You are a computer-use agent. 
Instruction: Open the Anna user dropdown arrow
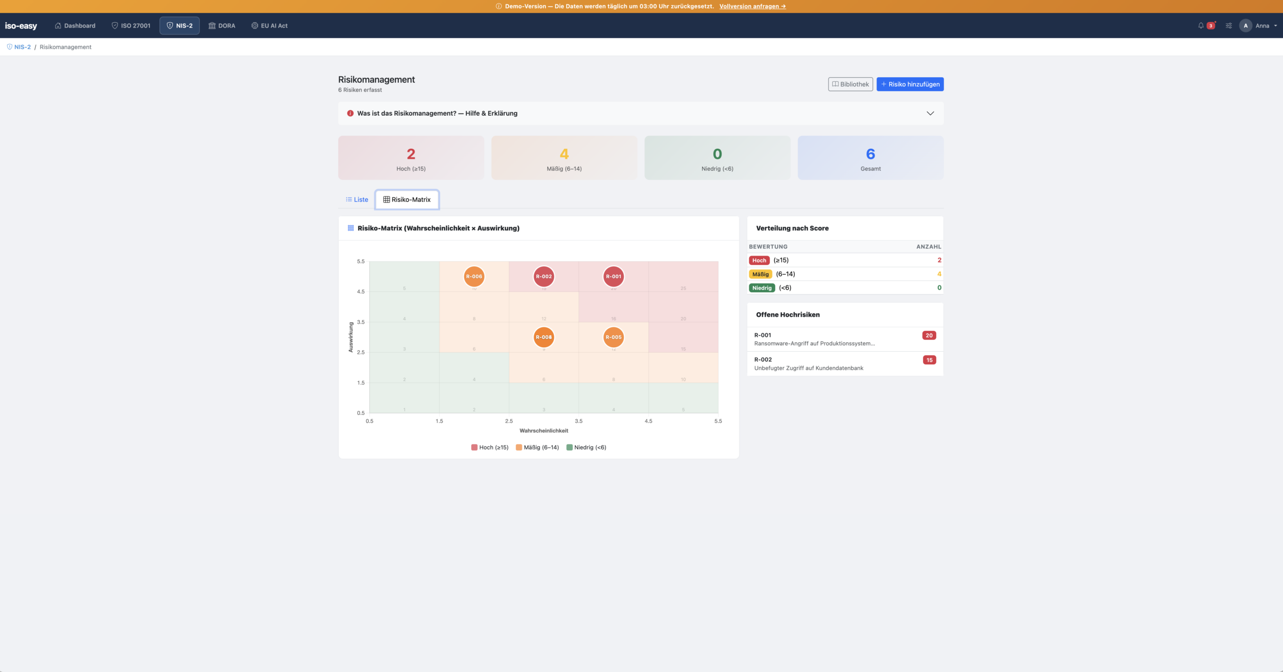(1275, 26)
